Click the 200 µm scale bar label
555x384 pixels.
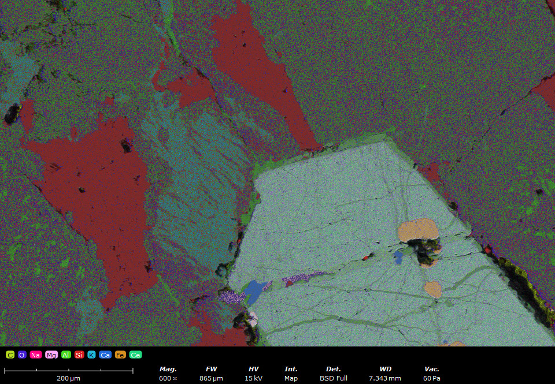pos(68,378)
